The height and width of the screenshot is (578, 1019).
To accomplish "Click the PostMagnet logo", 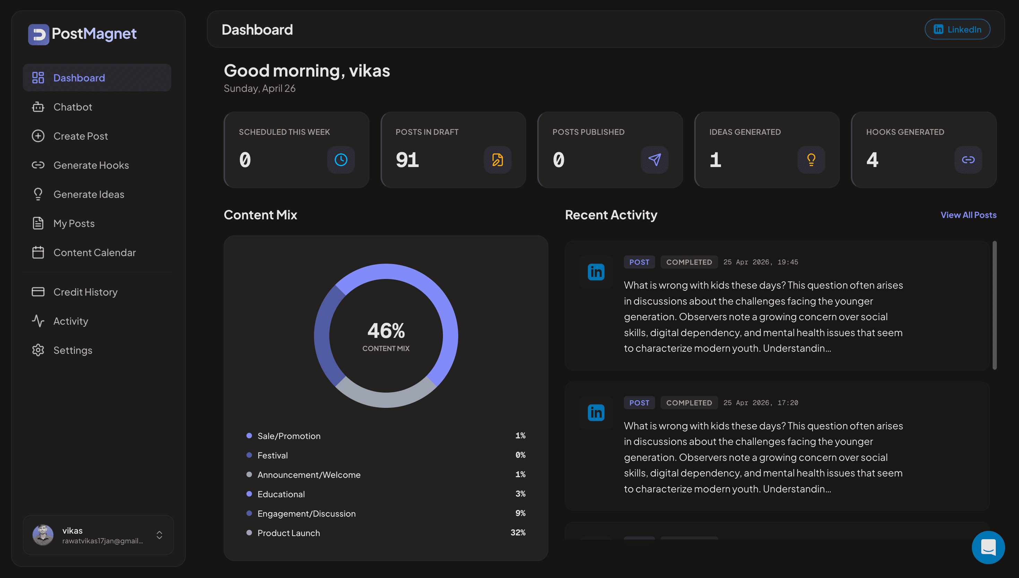I will pos(82,34).
